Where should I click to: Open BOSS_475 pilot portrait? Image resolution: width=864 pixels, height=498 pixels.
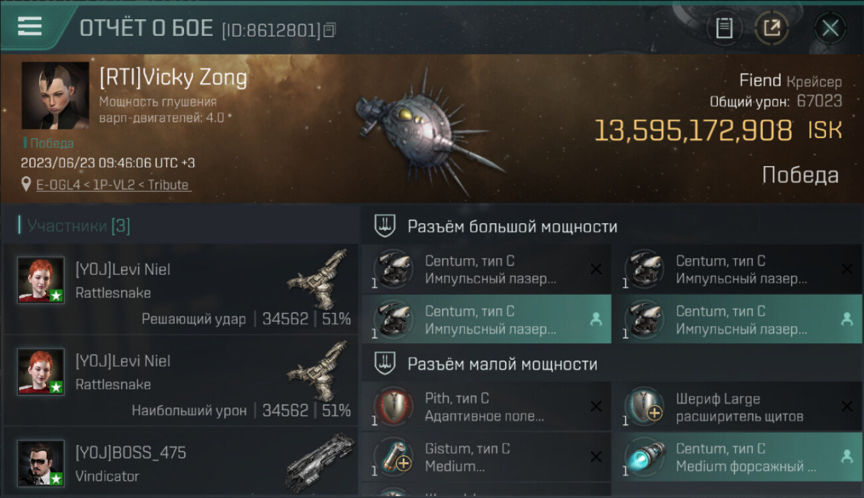[x=41, y=463]
